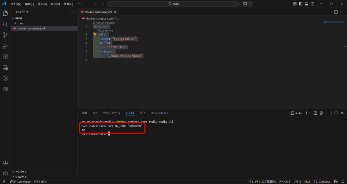Click the Run All Services code lens
Viewport: 347px width, 184px height.
pos(105,23)
